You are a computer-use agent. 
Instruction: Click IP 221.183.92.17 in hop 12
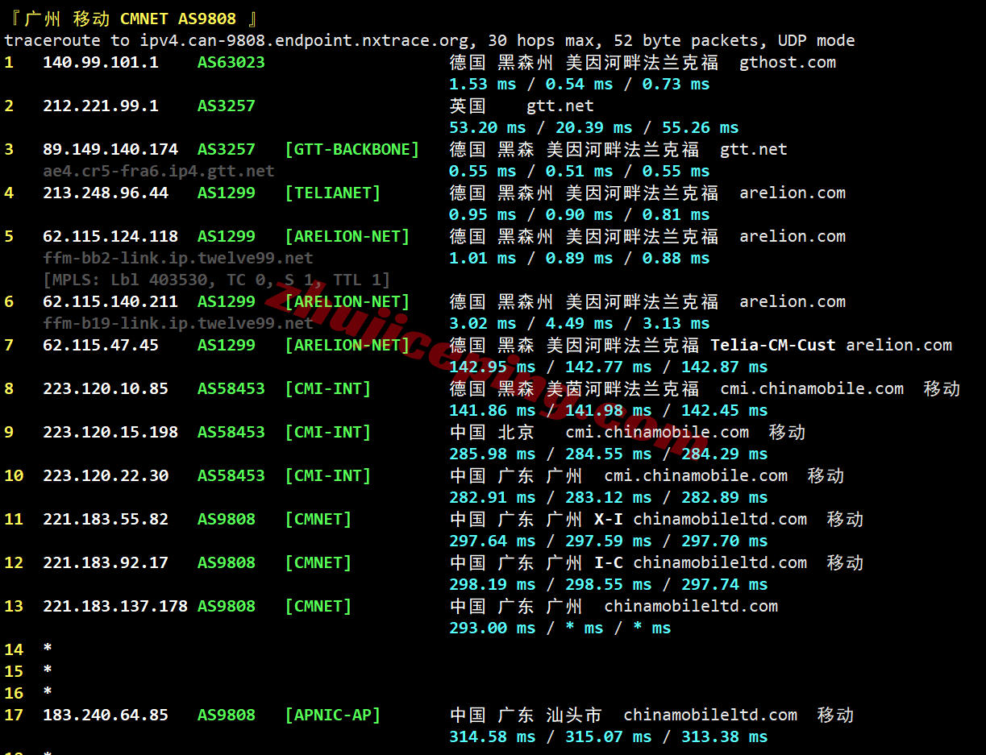tap(106, 562)
